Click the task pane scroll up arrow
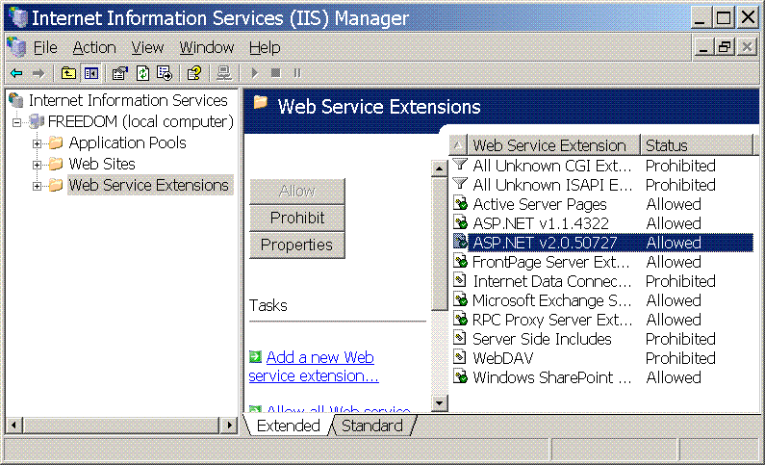This screenshot has height=465, width=765. (x=439, y=168)
